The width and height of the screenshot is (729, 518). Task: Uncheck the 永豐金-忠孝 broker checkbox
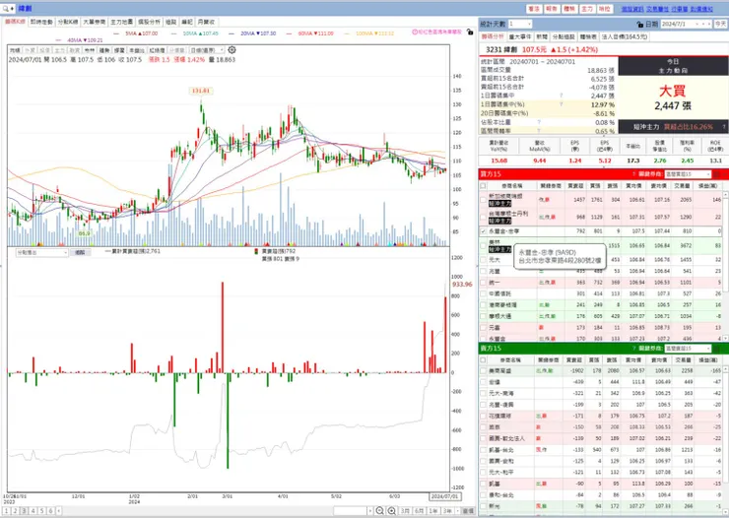(483, 230)
